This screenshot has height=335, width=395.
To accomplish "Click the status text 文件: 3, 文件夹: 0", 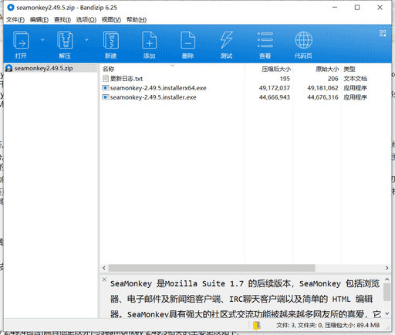I will point(299,326).
